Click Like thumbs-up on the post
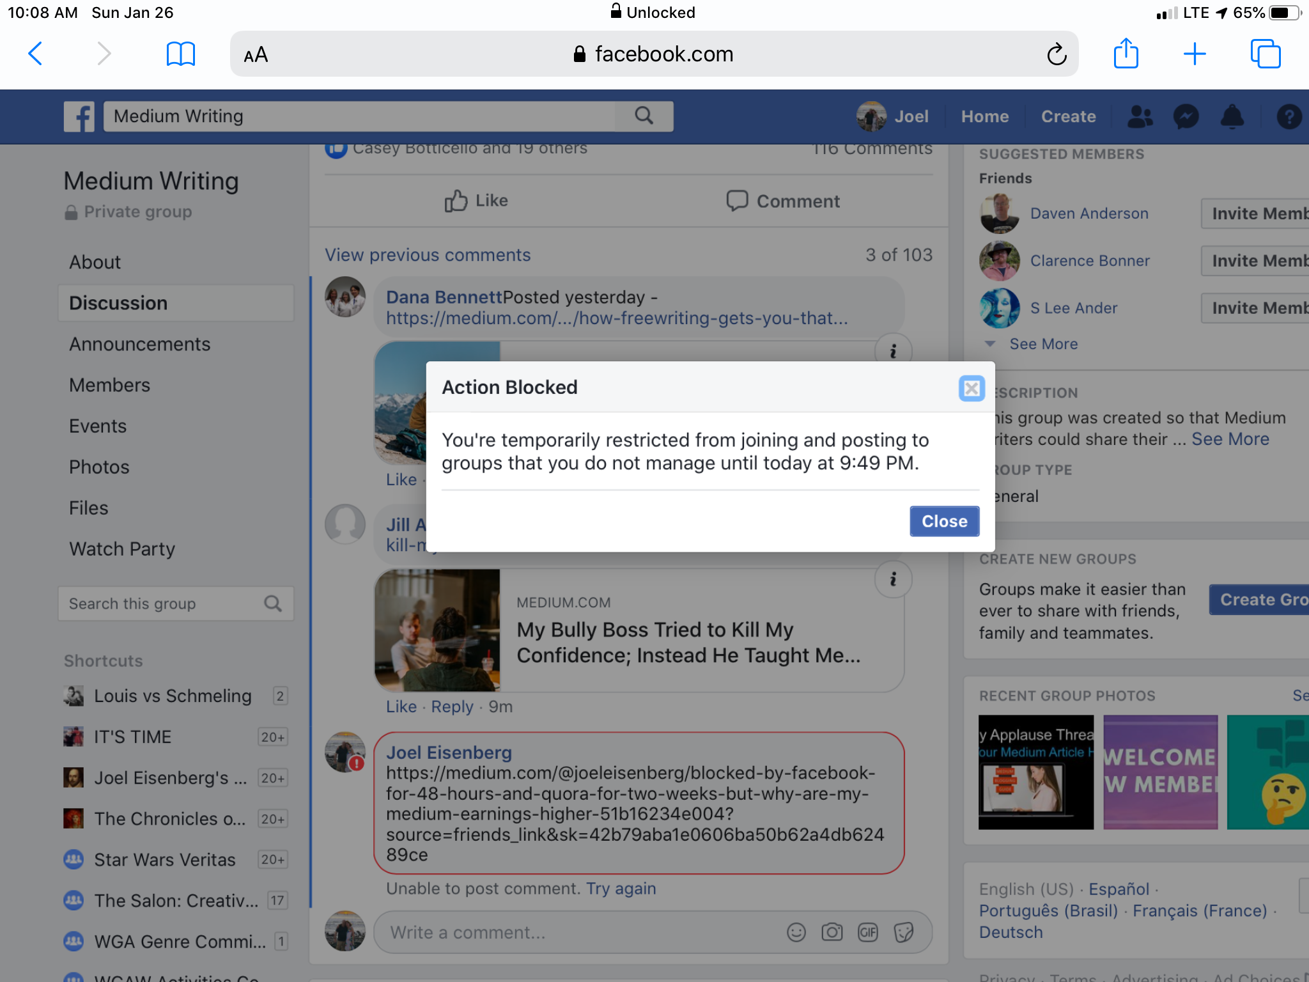Image resolution: width=1309 pixels, height=982 pixels. [x=476, y=201]
